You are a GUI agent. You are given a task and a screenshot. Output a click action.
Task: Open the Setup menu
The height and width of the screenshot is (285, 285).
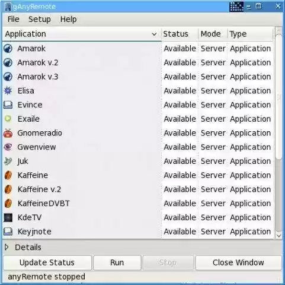[40, 20]
